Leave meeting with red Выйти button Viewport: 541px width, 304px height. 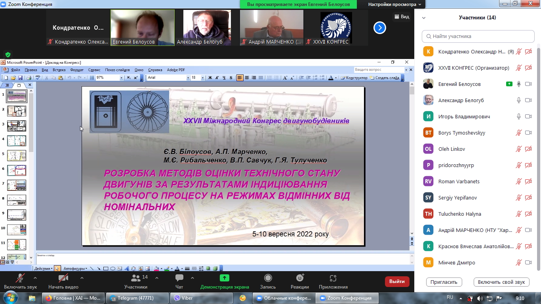click(397, 281)
